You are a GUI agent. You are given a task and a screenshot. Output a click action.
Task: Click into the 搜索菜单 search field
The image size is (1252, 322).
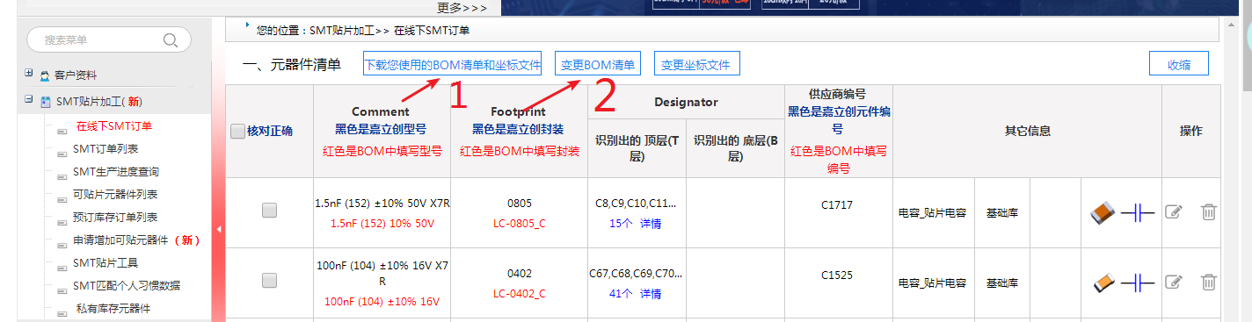(x=97, y=40)
